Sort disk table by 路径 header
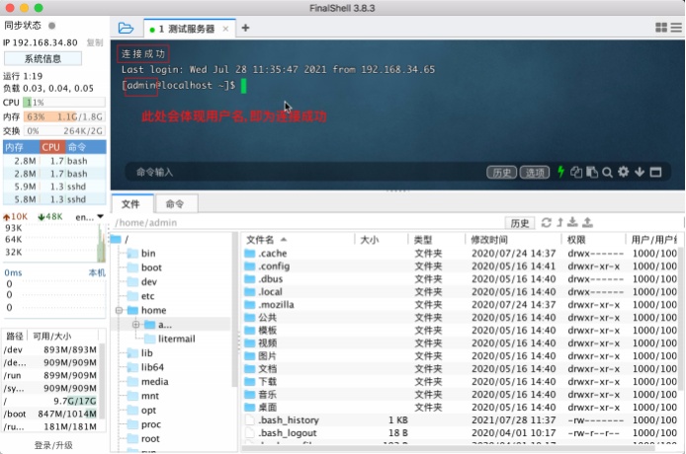 pyautogui.click(x=15, y=336)
